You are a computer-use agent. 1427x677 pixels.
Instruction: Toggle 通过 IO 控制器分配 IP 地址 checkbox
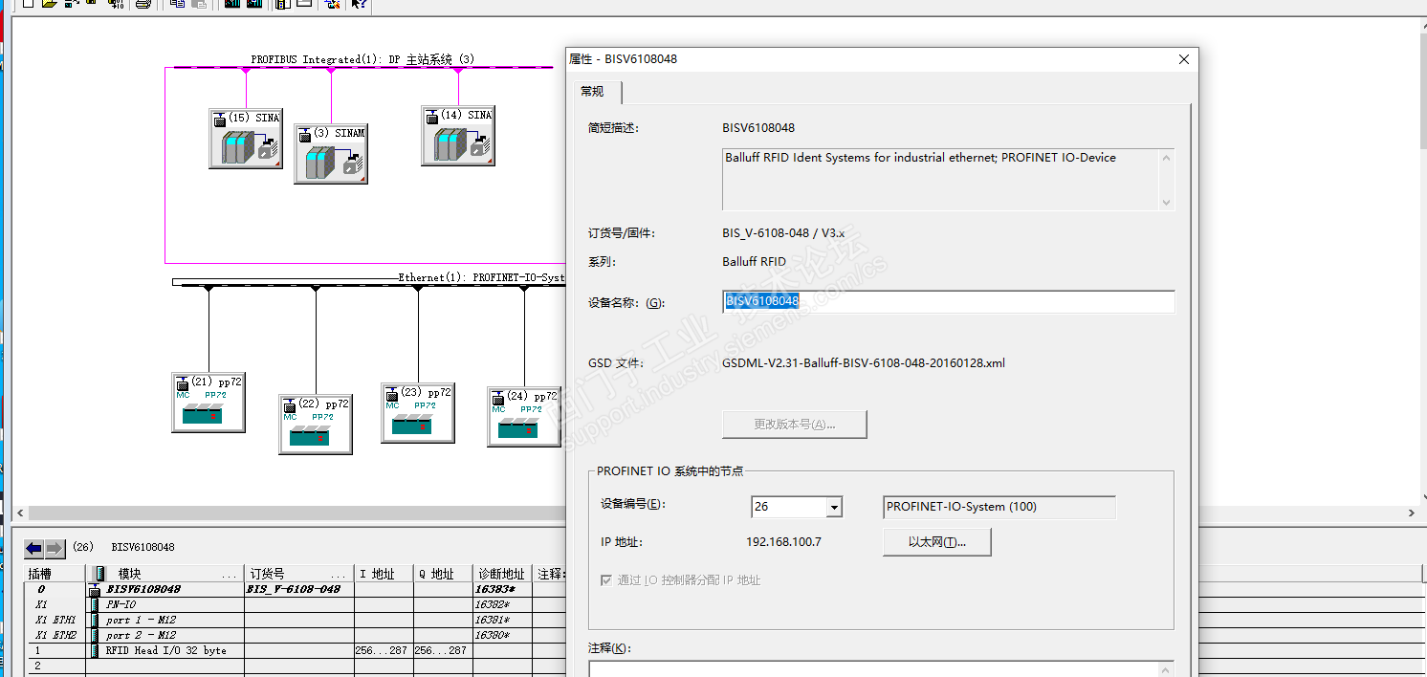pyautogui.click(x=605, y=580)
